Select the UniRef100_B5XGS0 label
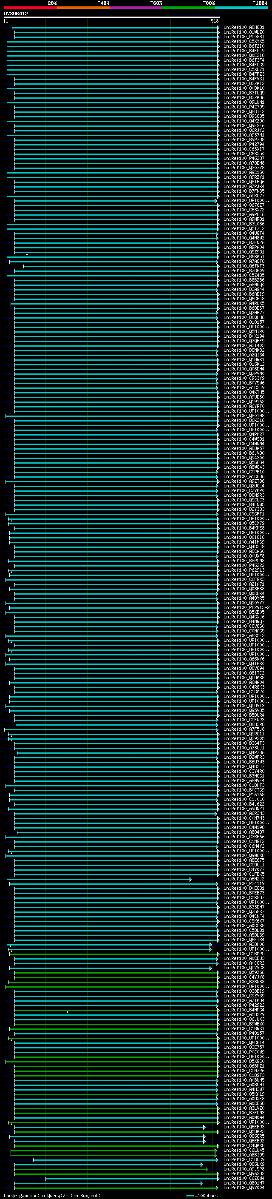272x1199 pixels. pos(244,1061)
